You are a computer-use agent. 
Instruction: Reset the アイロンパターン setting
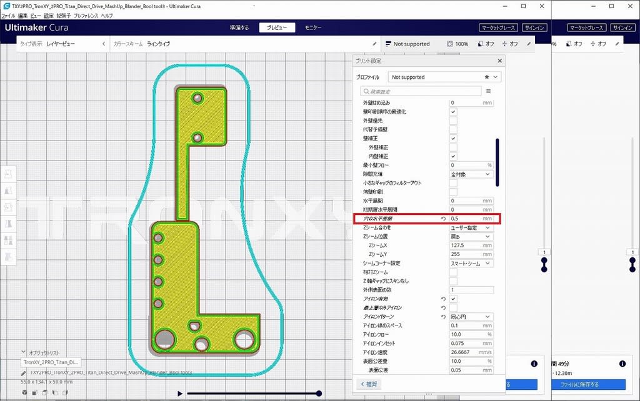tap(443, 317)
